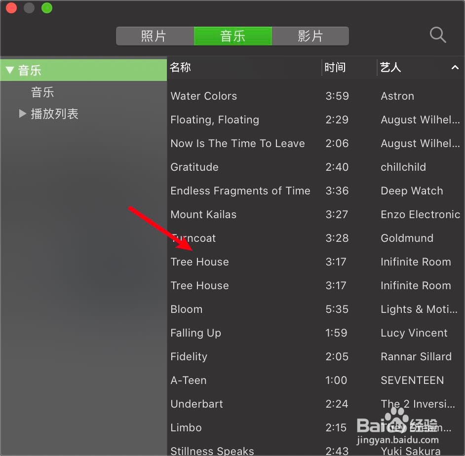Select the song Floating, Floating

[x=215, y=120]
